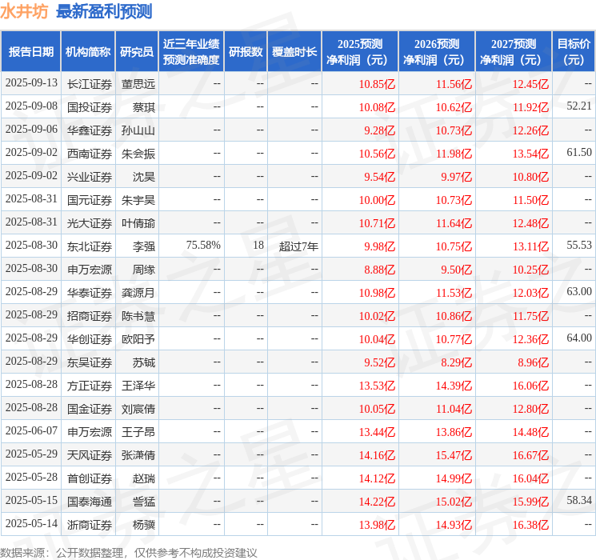Viewport: 596px width, 560px height.
Task: Select institution 兴业证券
Action: point(90,177)
